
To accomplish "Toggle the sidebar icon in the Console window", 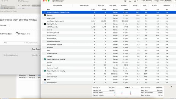I will (19, 5).
